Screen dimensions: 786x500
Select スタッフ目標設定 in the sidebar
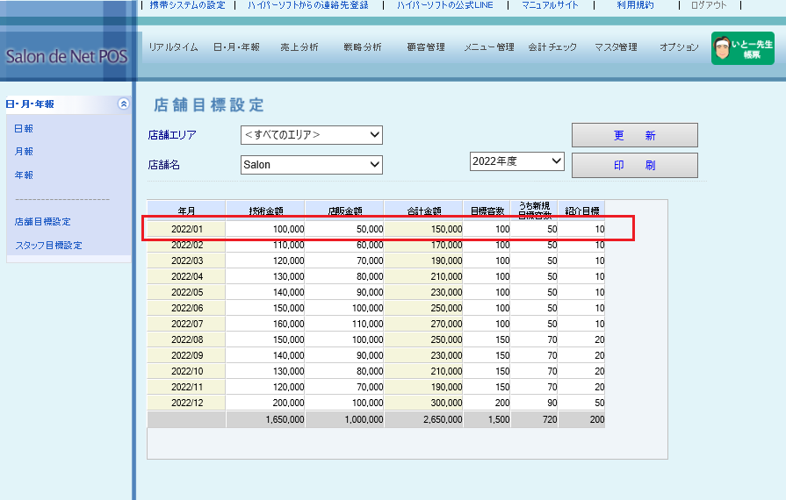tap(48, 246)
